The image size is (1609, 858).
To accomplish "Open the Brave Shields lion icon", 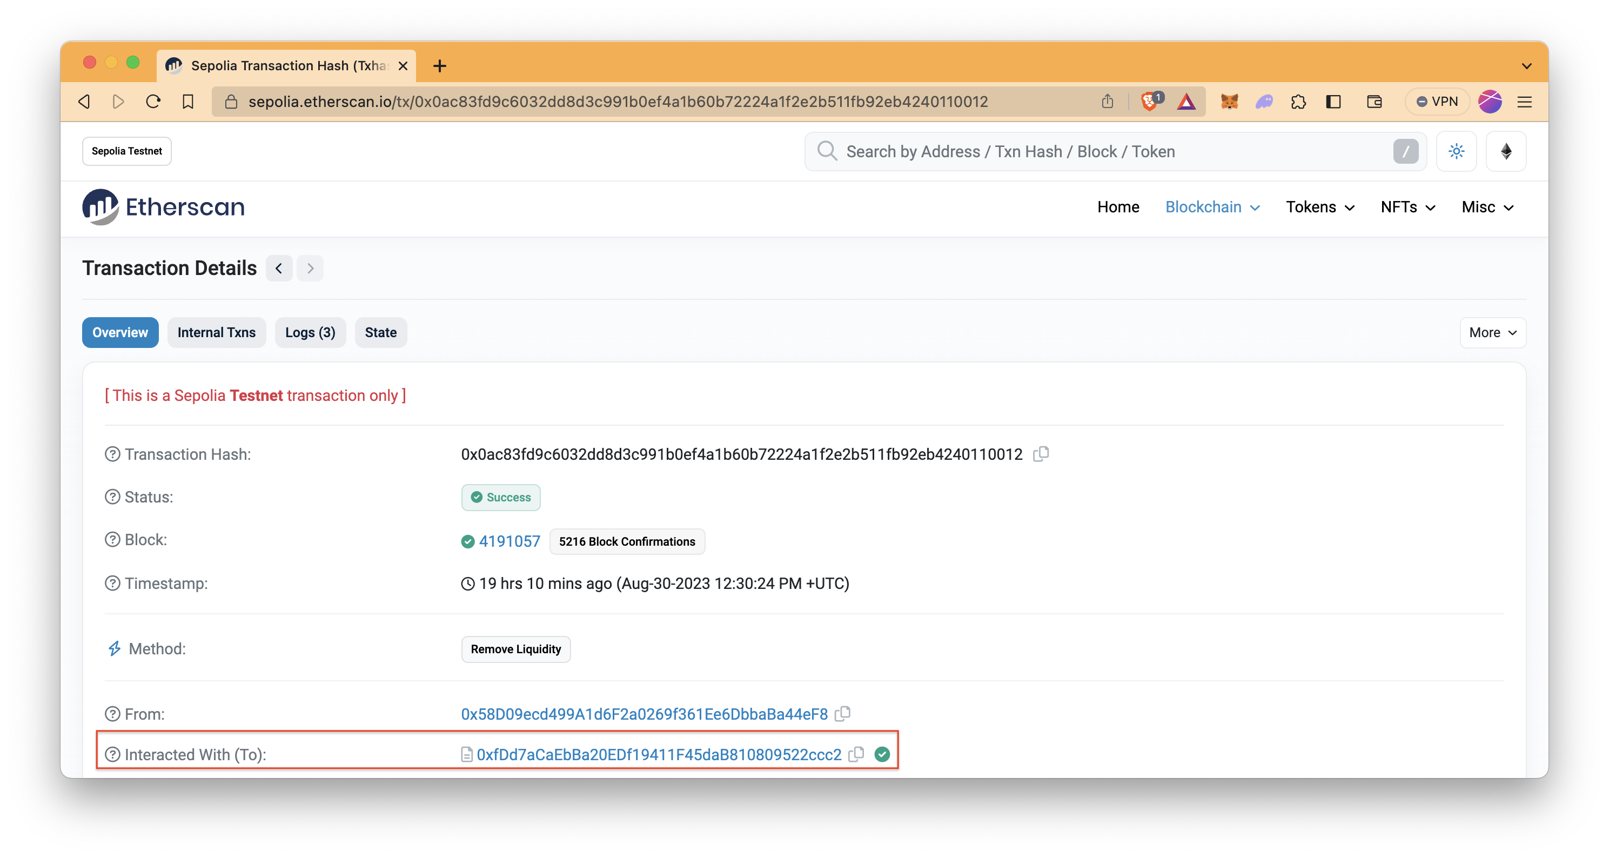I will [1149, 102].
